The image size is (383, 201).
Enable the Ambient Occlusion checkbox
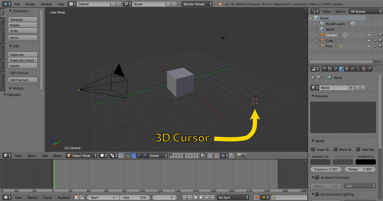[317, 178]
